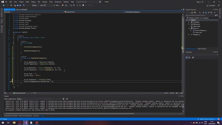Click the No issues found indicator

point(19,93)
